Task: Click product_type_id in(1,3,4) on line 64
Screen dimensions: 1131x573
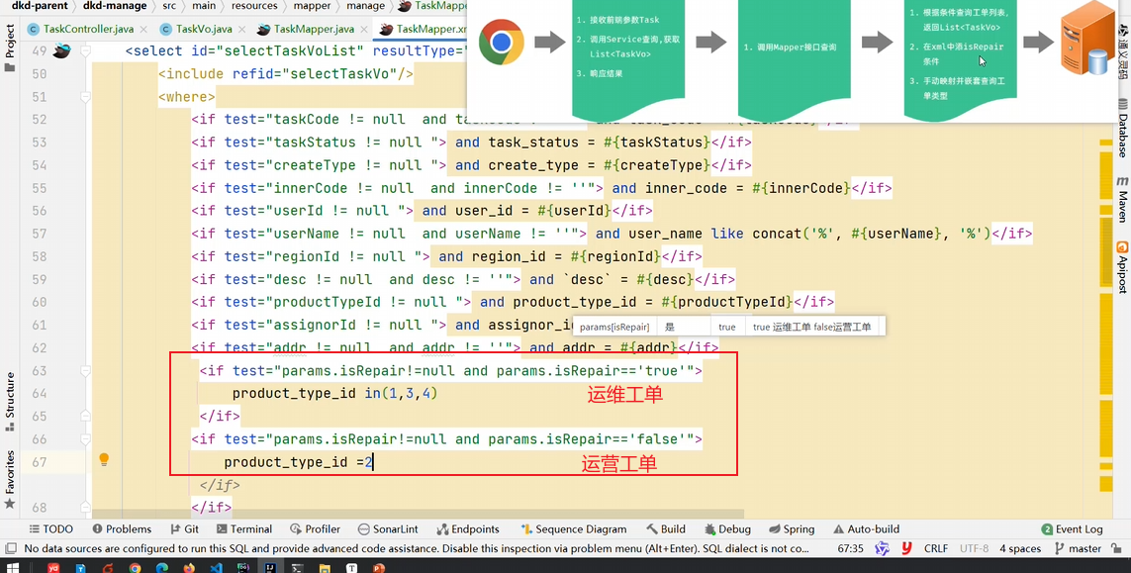Action: 335,393
